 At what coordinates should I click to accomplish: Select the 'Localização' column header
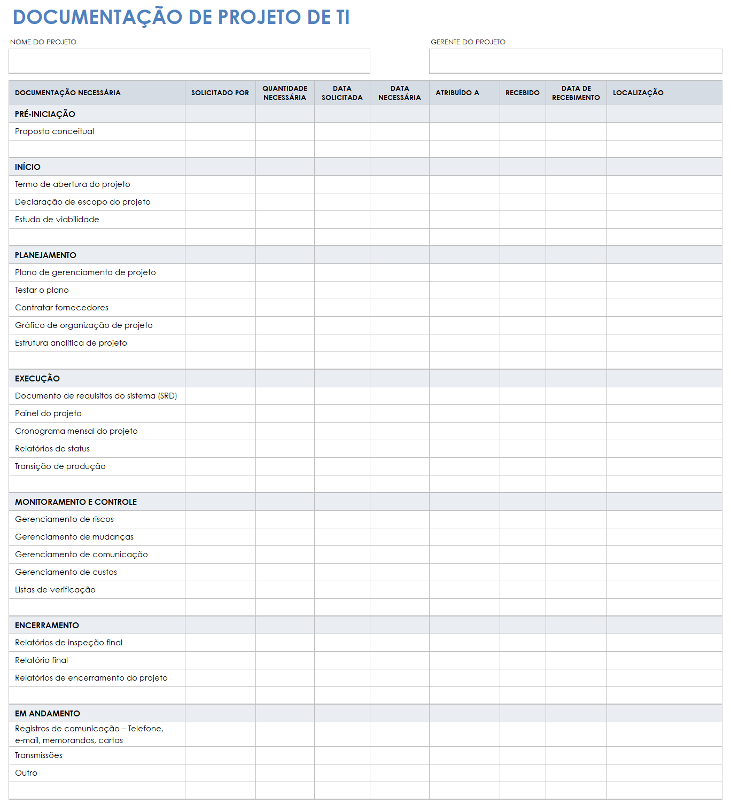pyautogui.click(x=664, y=93)
